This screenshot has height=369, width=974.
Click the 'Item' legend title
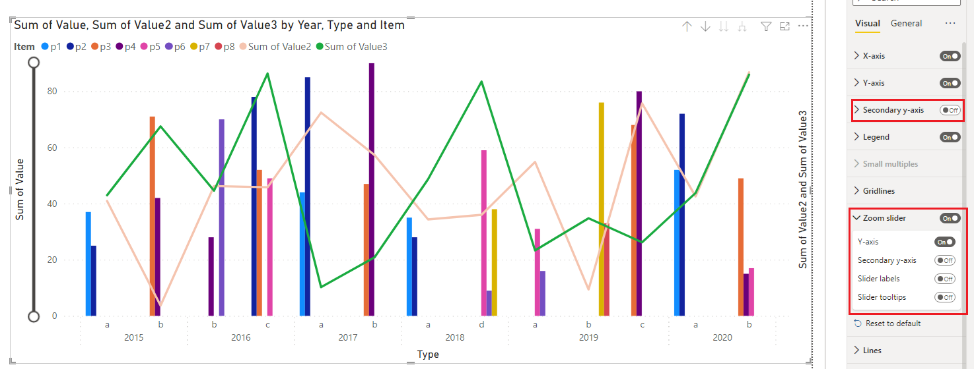click(x=24, y=47)
